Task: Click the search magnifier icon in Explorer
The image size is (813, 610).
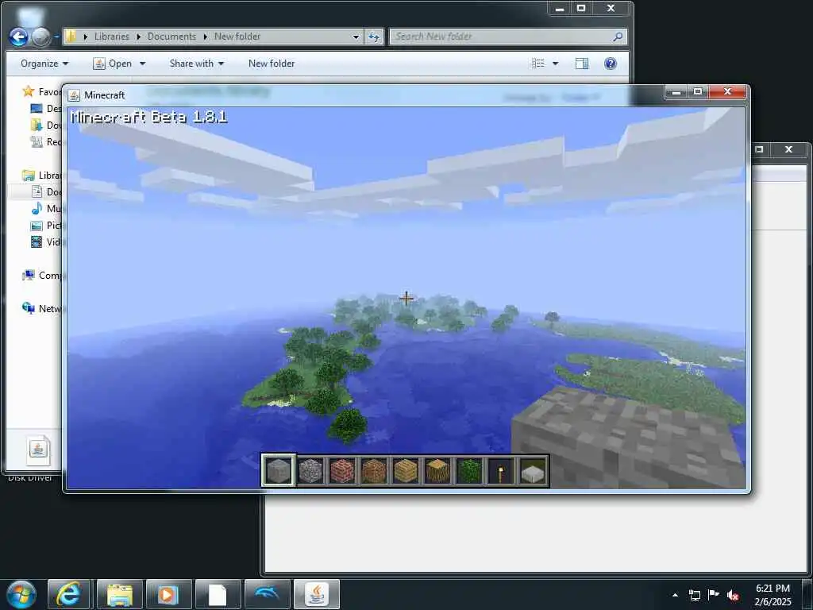Action: pos(618,37)
